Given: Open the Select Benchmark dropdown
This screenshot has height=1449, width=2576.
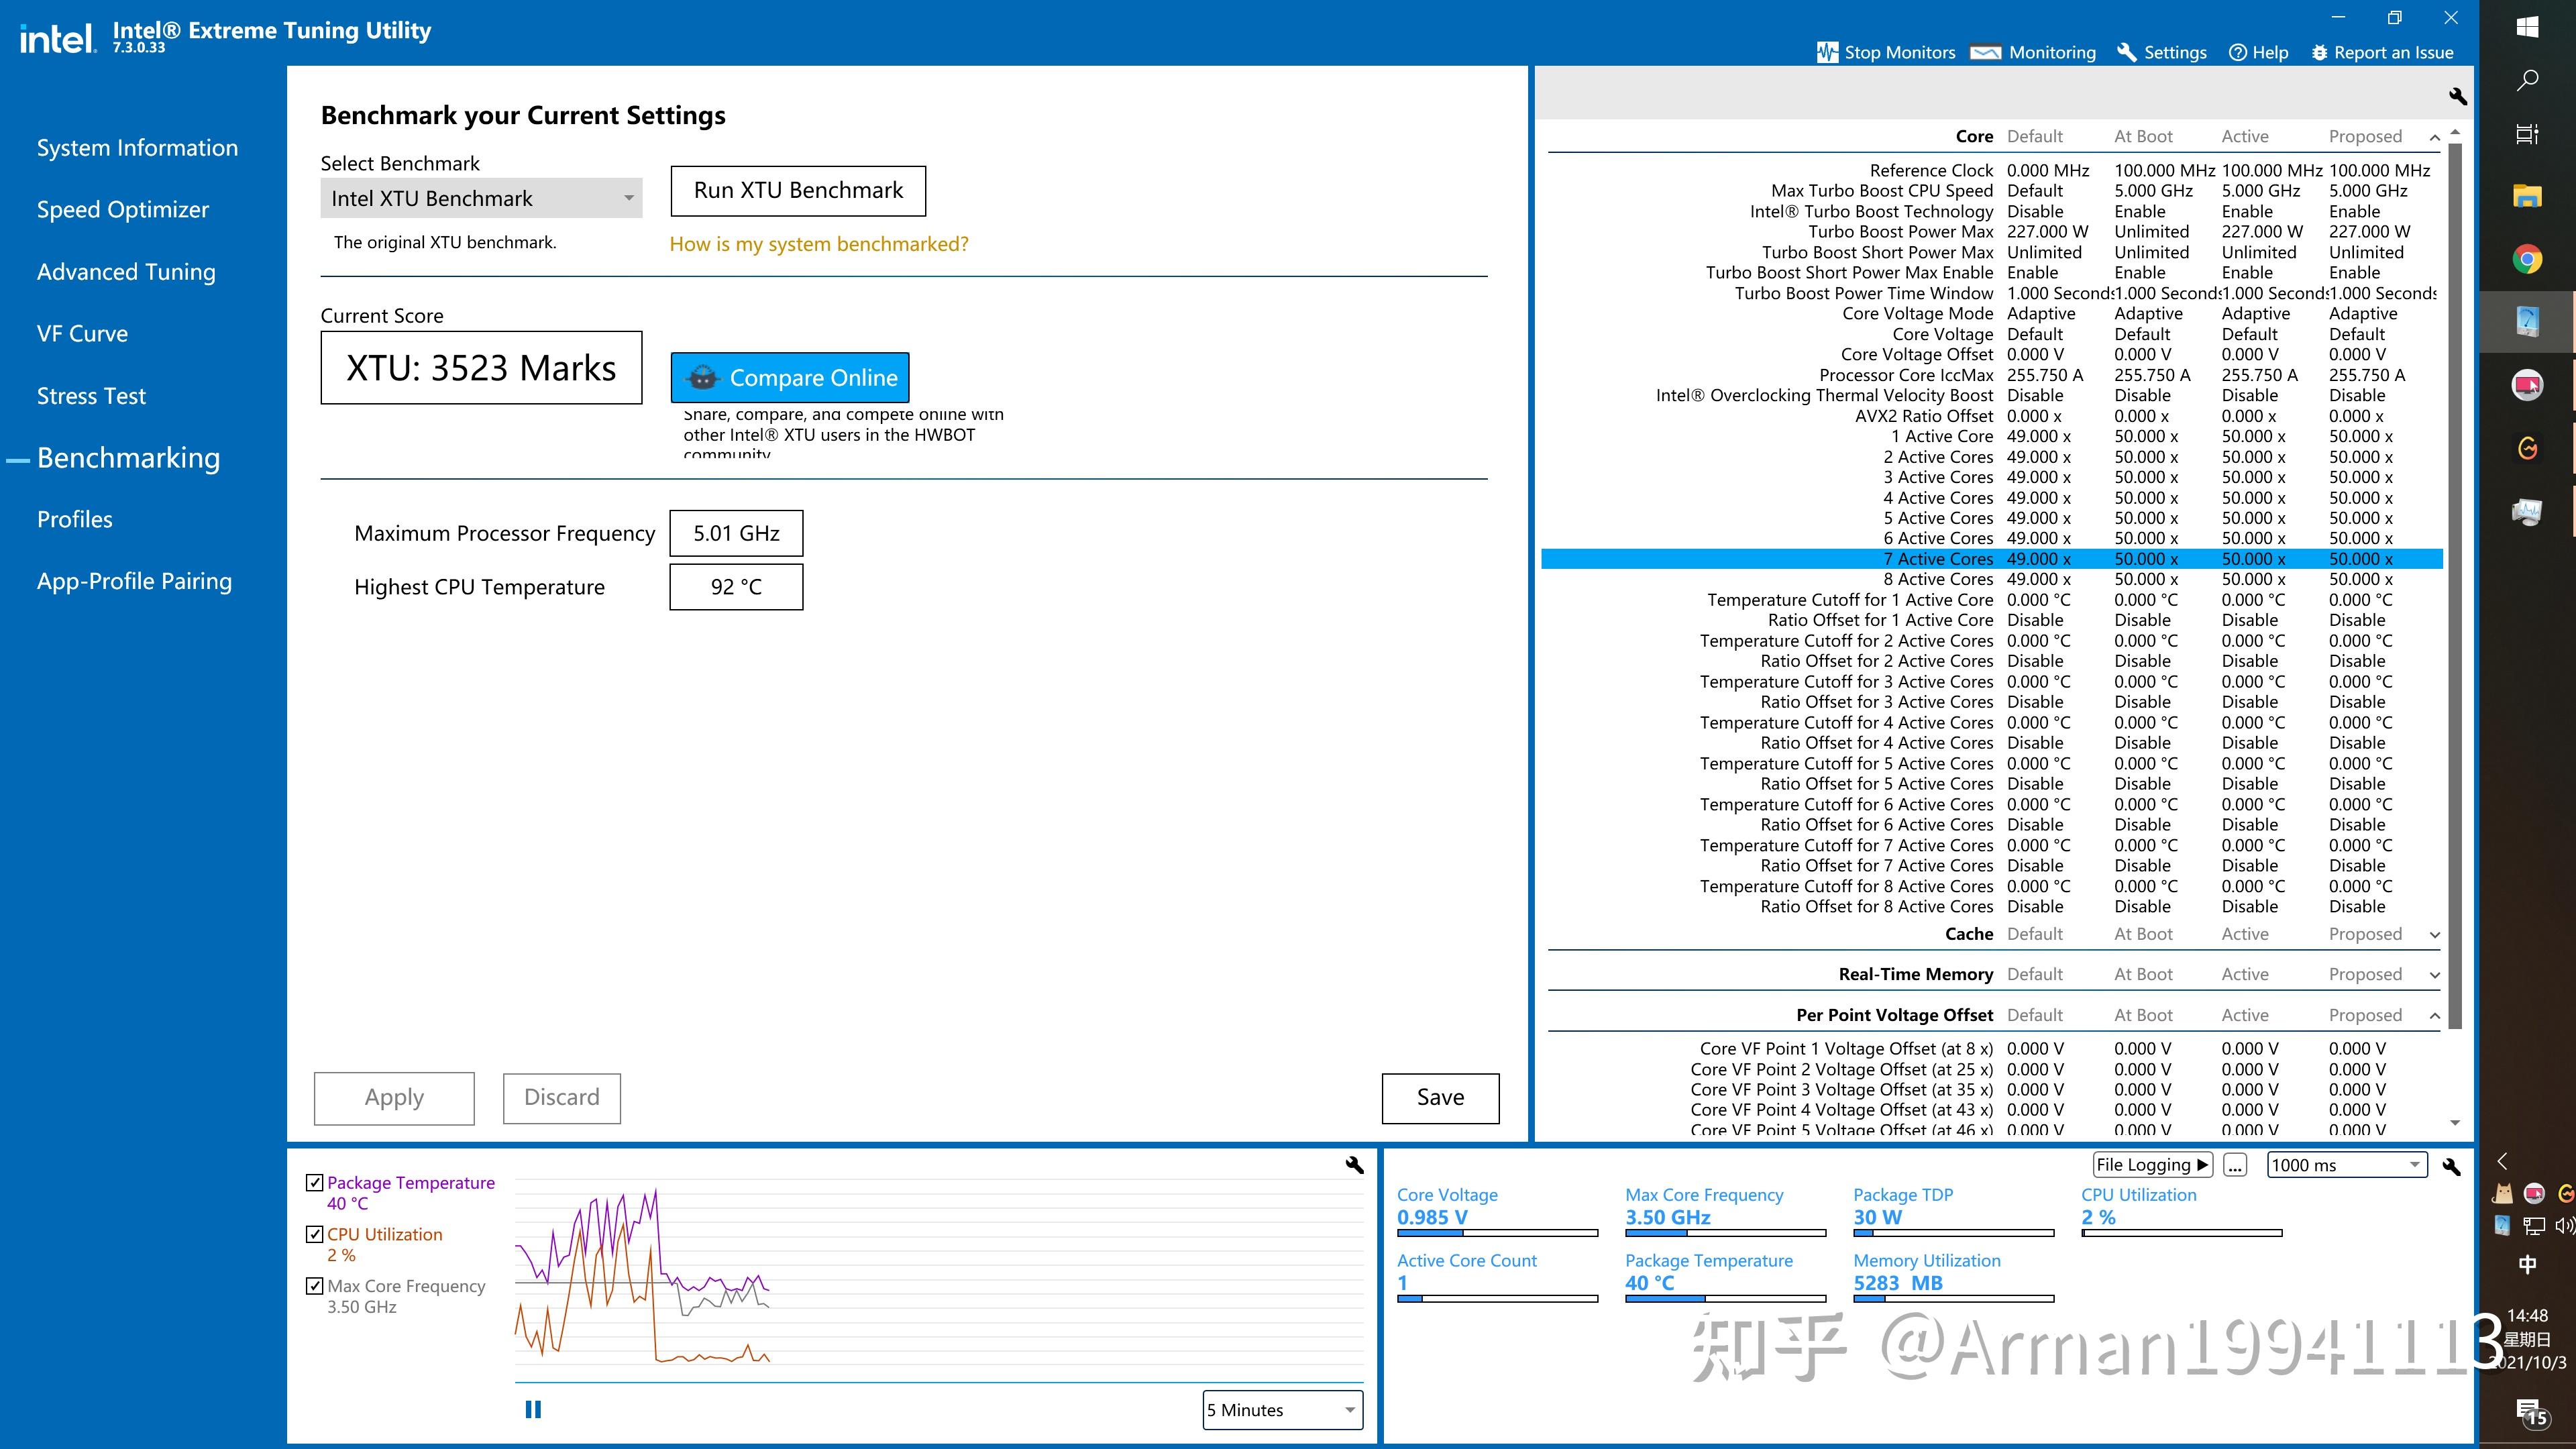Looking at the screenshot, I should [x=481, y=198].
